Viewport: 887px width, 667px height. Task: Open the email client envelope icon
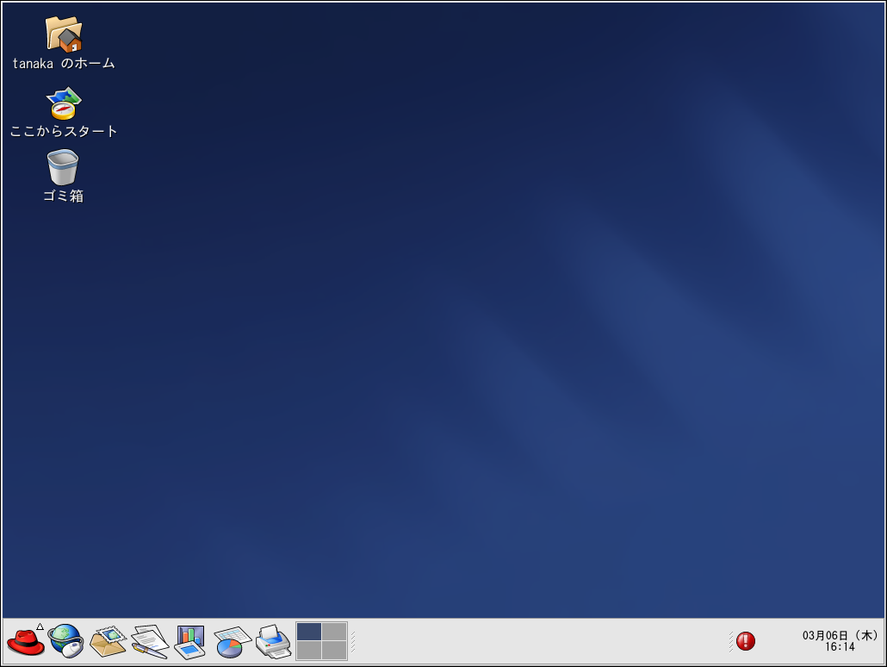(x=108, y=642)
